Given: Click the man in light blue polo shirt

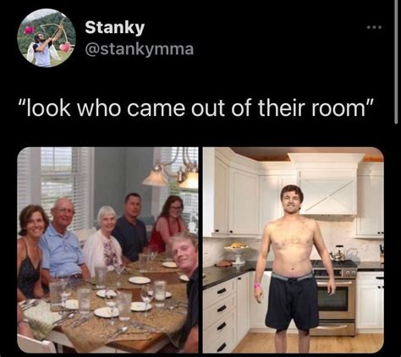Looking at the screenshot, I should coord(63,243).
